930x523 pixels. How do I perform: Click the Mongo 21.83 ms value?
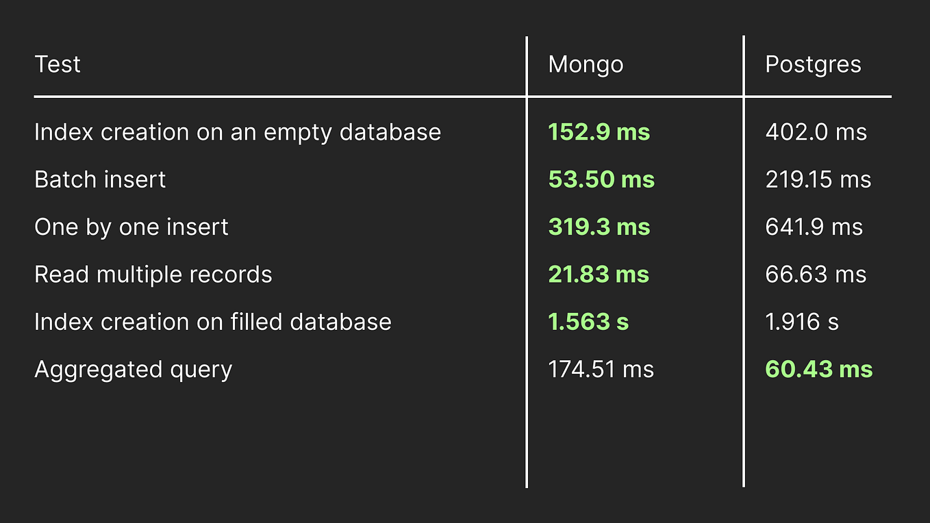click(x=599, y=275)
